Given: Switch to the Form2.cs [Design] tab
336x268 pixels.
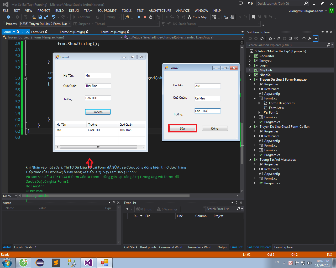Looking at the screenshot, I should pos(72,32).
